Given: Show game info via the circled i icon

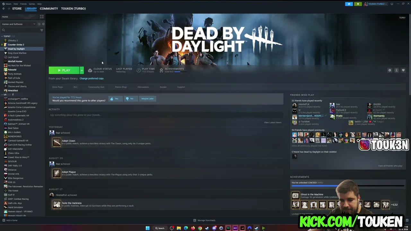Looking at the screenshot, I should (397, 70).
